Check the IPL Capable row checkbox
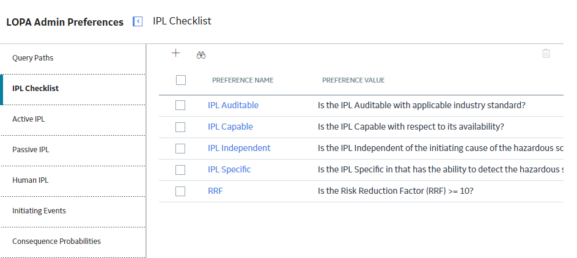The width and height of the screenshot is (577, 258). point(180,127)
